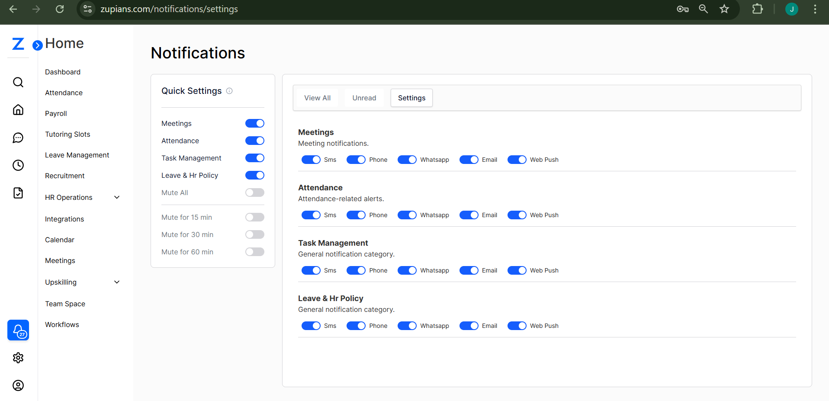Expand the HR Operations submenu
829x401 pixels.
point(117,197)
